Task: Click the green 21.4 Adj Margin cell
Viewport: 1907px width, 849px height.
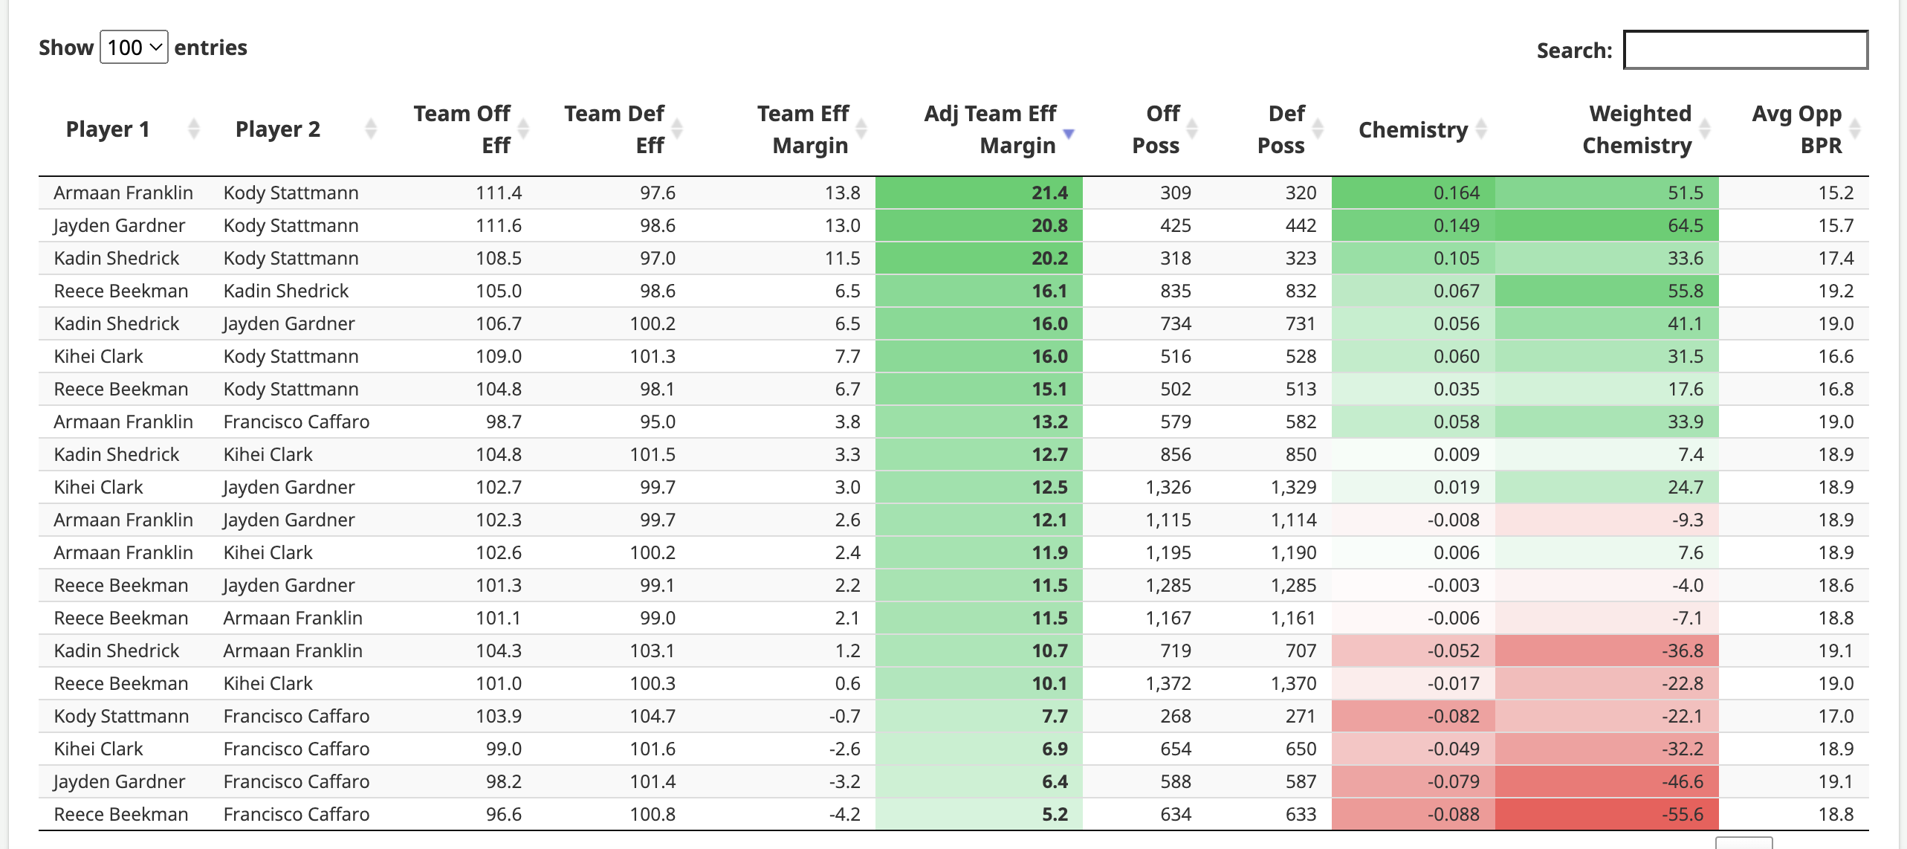Action: (979, 193)
